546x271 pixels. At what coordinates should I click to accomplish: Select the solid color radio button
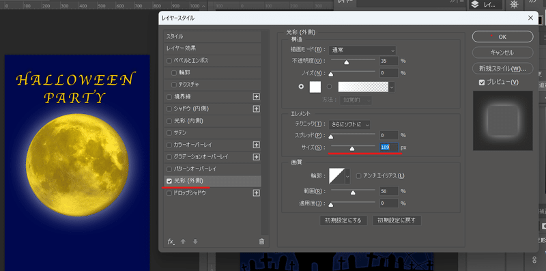click(301, 87)
